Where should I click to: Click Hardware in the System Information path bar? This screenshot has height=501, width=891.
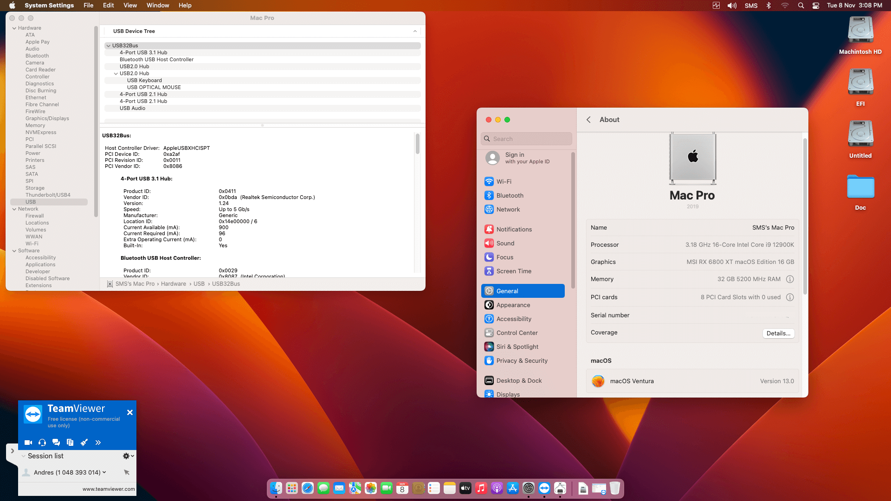point(173,284)
